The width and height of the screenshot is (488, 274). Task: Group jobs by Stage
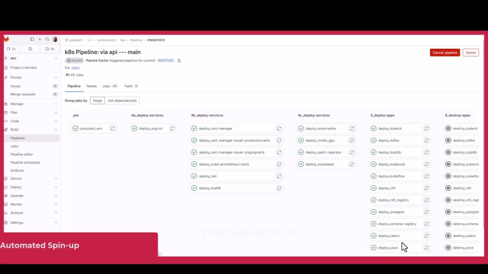[98, 101]
